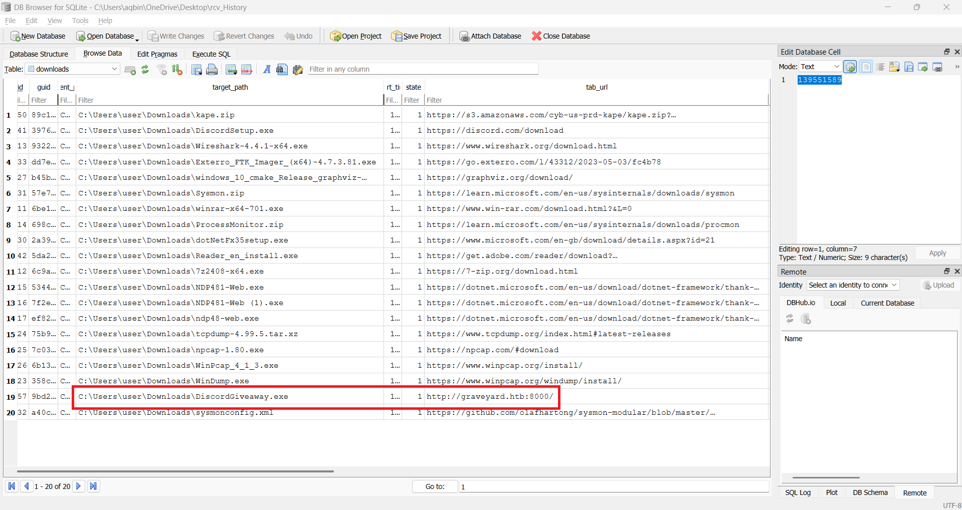Delete the current record icon
The height and width of the screenshot is (510, 962).
coord(247,70)
